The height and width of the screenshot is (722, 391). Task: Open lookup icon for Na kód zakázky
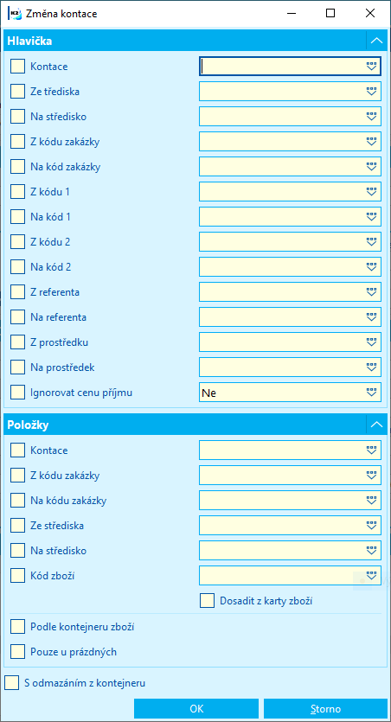pyautogui.click(x=371, y=166)
